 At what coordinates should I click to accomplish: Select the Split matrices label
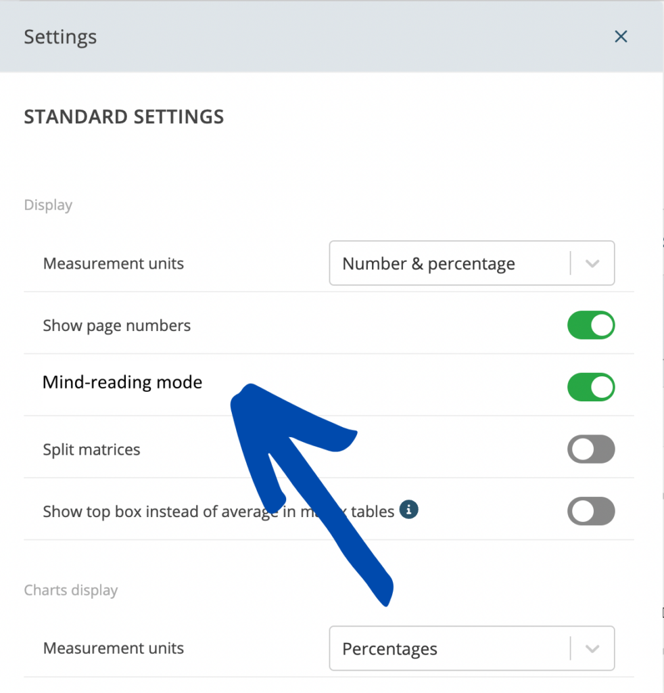pyautogui.click(x=91, y=449)
